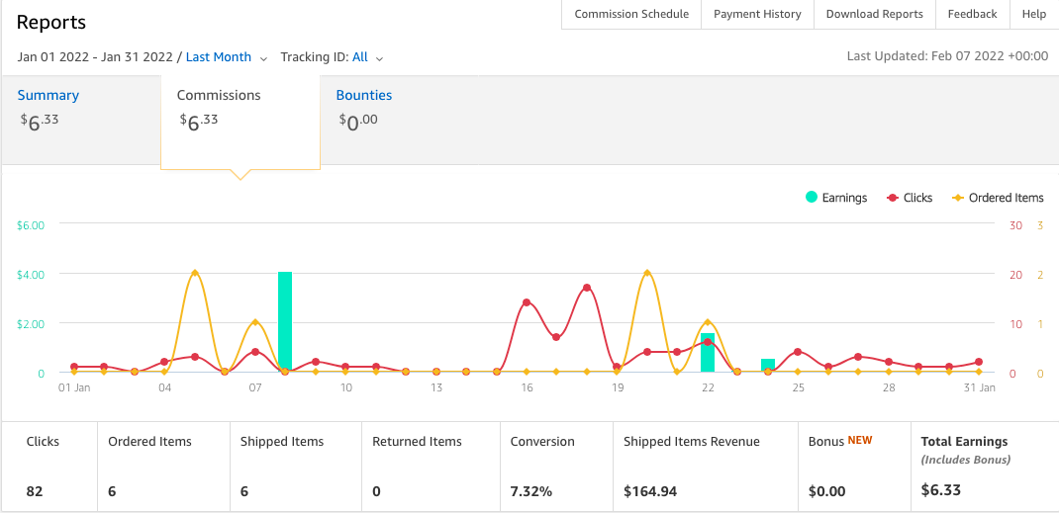This screenshot has width=1059, height=513.
Task: Click the chevron next to Last Month
Action: 264,58
